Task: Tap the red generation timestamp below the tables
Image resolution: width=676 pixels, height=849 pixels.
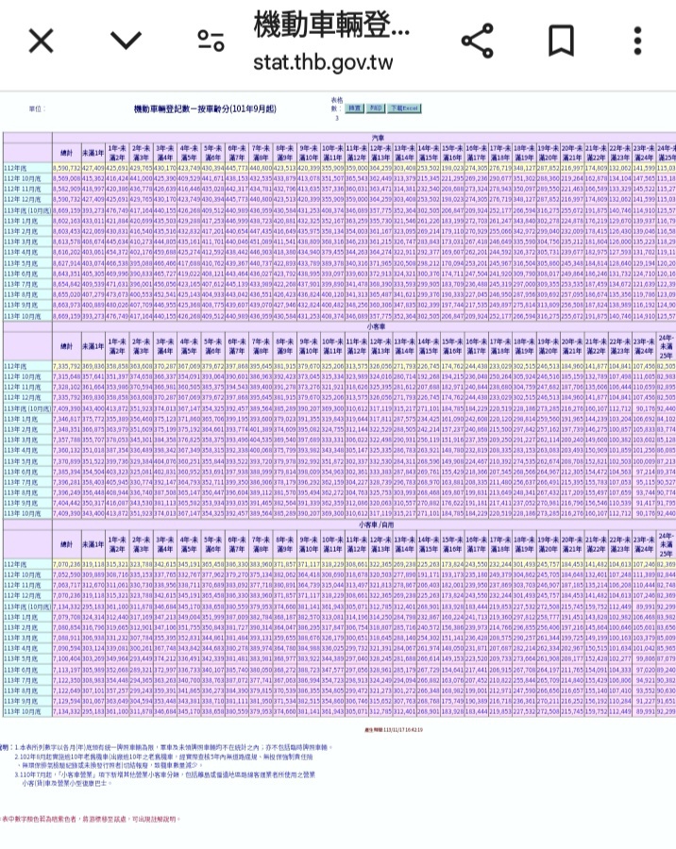Action: 393,730
